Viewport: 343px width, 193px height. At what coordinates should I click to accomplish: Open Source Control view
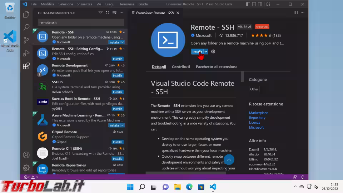26,40
